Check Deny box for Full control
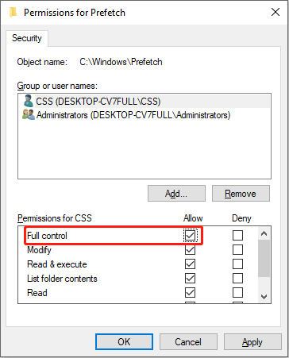This screenshot has height=358, width=289. pos(237,235)
